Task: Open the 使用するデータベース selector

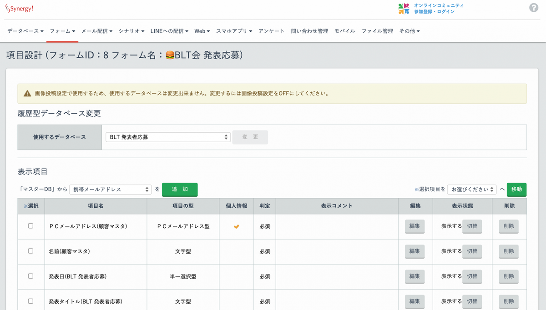Action: pos(168,136)
